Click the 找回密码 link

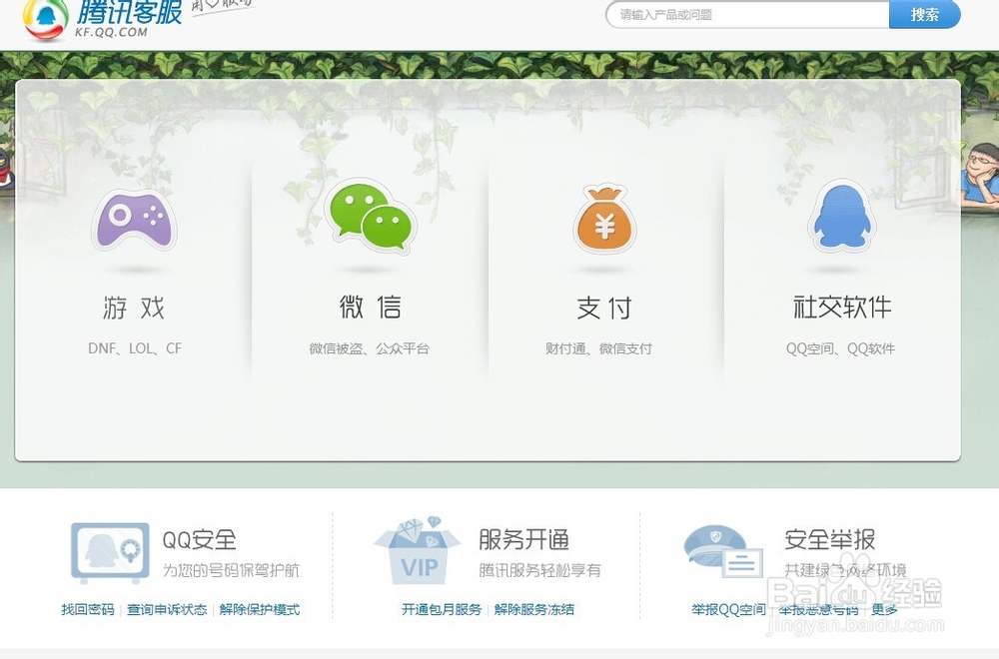pyautogui.click(x=88, y=609)
